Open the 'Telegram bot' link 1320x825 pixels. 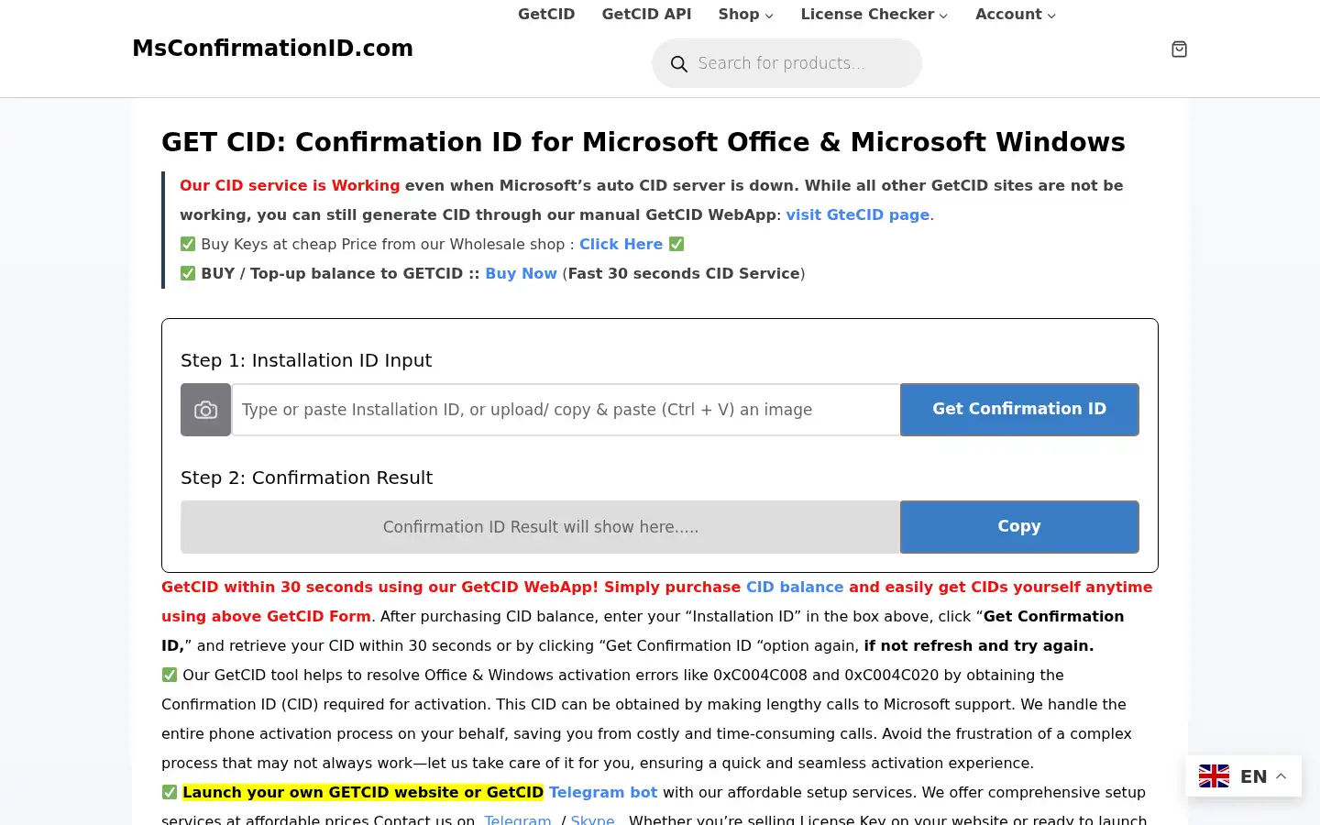point(603,792)
